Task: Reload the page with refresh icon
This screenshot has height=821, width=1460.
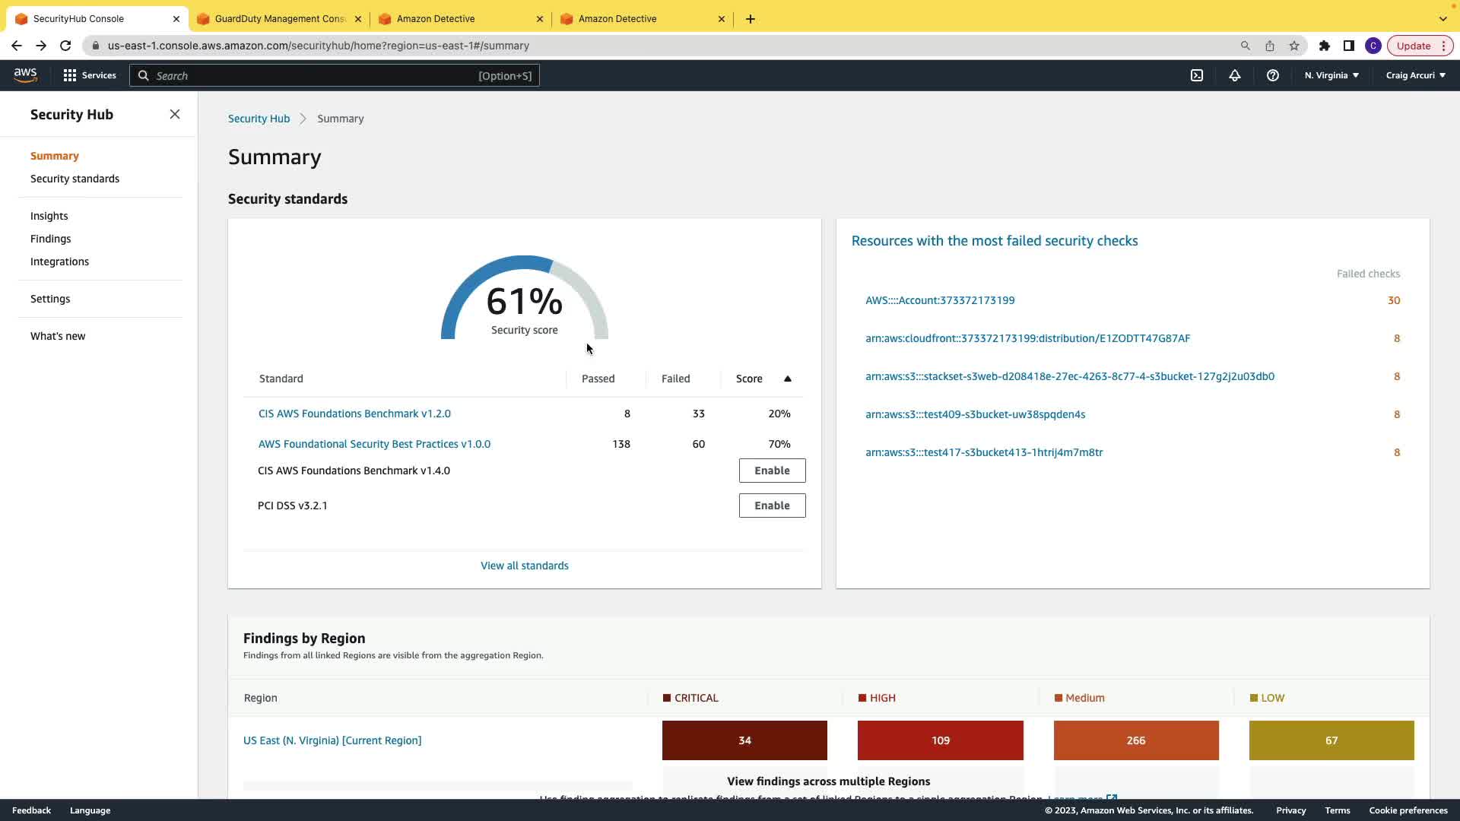Action: pos(65,46)
